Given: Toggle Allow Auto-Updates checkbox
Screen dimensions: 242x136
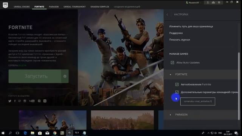Looking at the screenshot, I should (x=172, y=63).
